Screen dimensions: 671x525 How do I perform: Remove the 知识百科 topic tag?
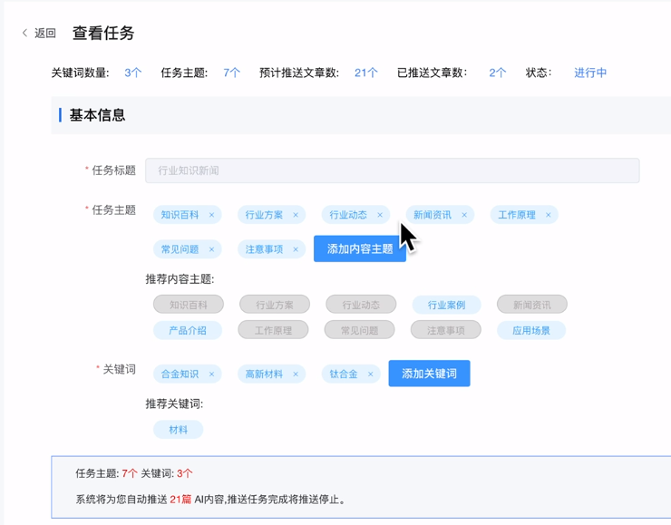(x=212, y=215)
